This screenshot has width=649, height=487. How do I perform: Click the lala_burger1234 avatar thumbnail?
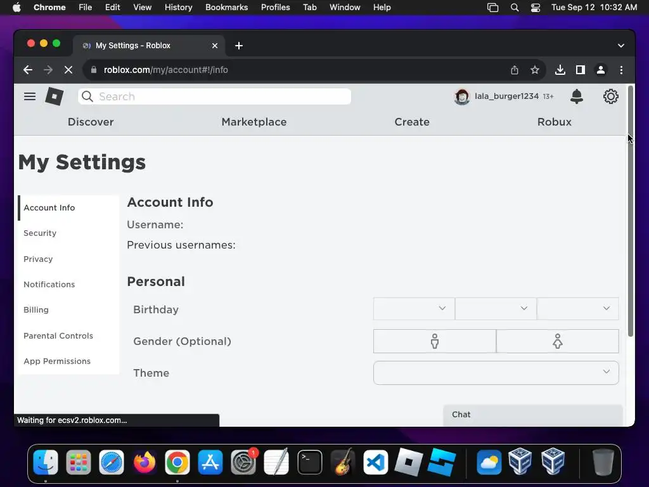point(462,96)
